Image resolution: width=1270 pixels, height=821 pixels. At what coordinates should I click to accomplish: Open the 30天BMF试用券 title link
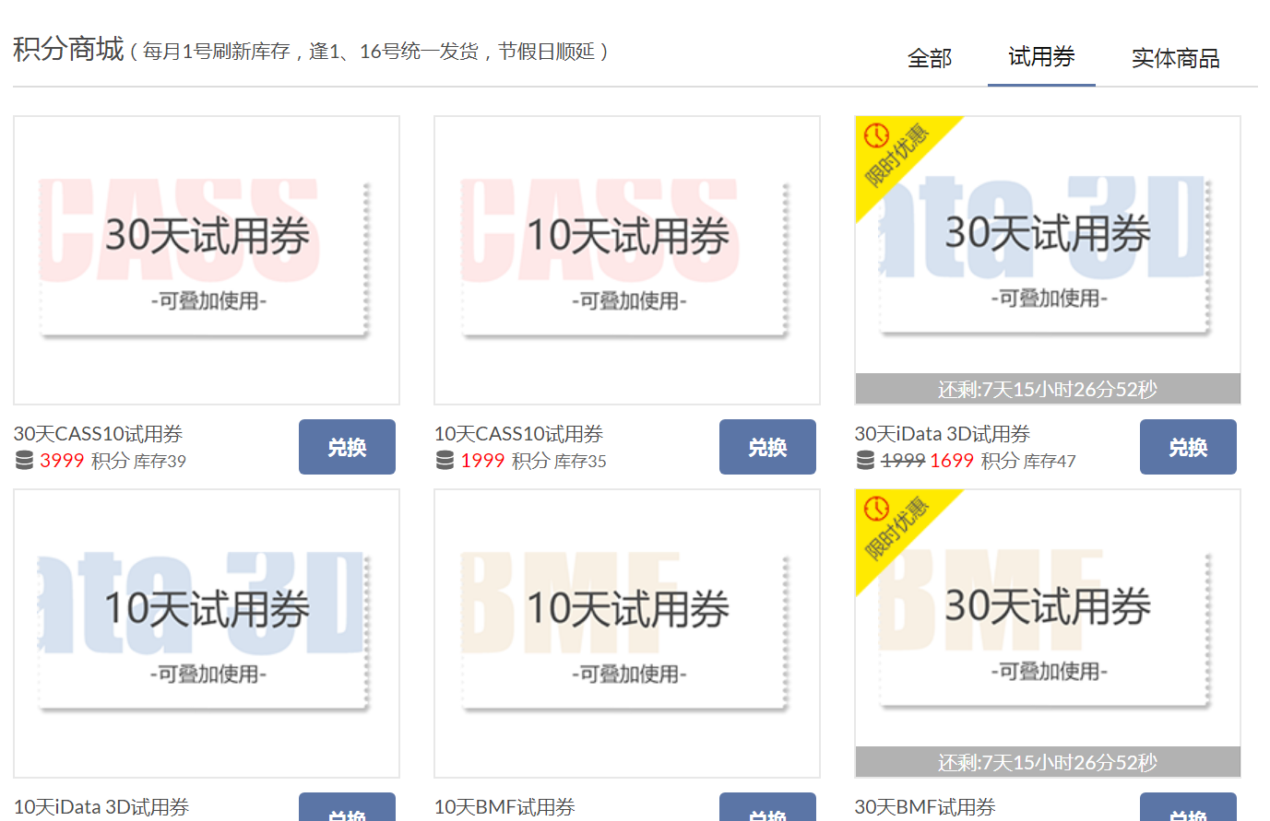[x=925, y=807]
